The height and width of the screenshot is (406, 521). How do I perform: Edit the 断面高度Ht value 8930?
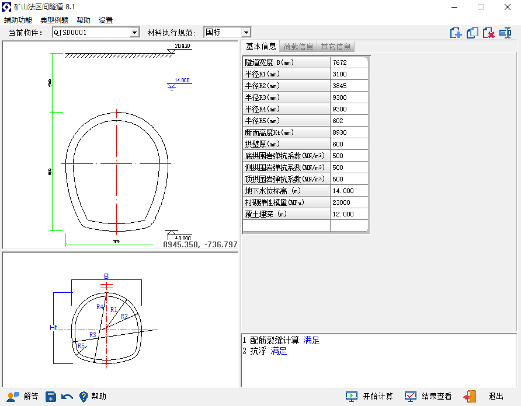pos(349,132)
